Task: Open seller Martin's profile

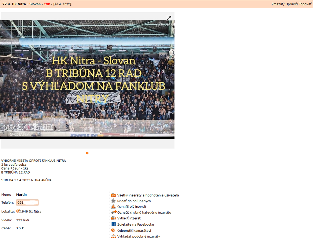Action: (x=21, y=194)
